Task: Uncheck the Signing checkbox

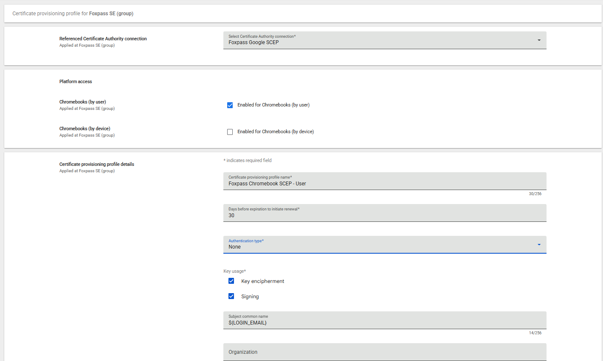Action: pyautogui.click(x=231, y=296)
